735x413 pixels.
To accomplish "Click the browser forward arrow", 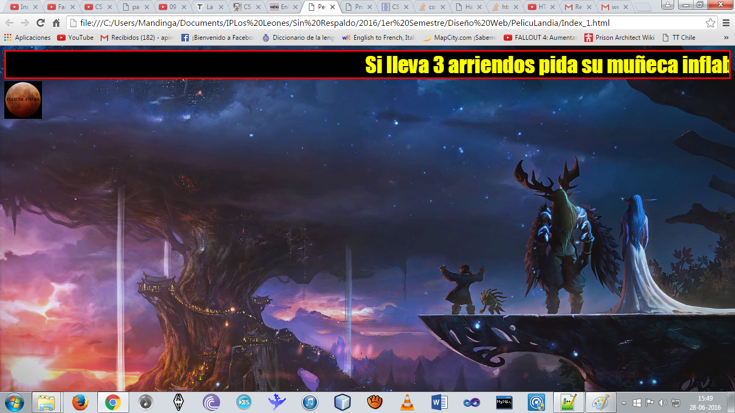I will click(25, 23).
